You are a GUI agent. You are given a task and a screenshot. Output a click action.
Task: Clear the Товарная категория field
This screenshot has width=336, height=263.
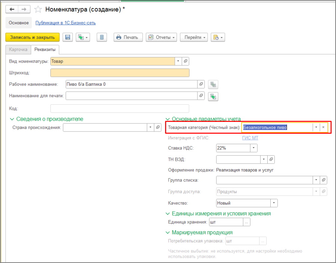click(x=323, y=127)
